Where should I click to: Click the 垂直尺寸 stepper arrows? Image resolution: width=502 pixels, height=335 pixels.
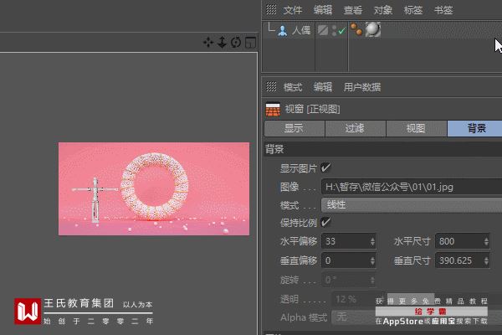(486, 260)
